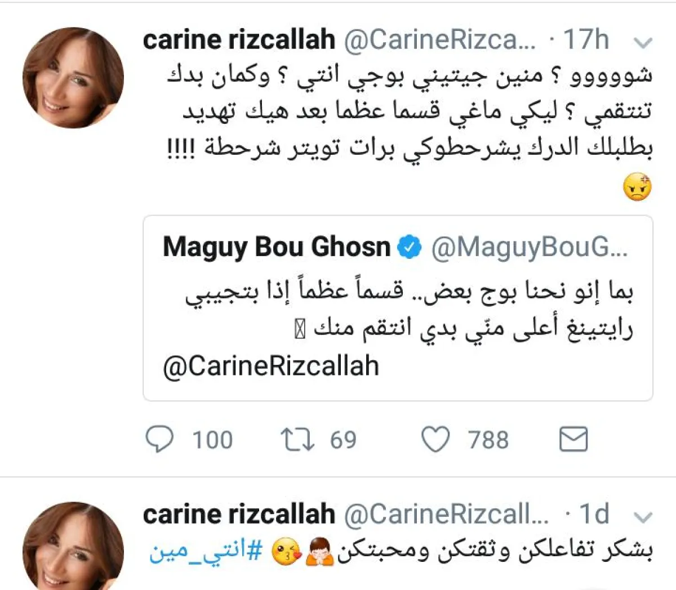Retweet using the retweet arrows icon
The image size is (676, 590).
click(298, 440)
